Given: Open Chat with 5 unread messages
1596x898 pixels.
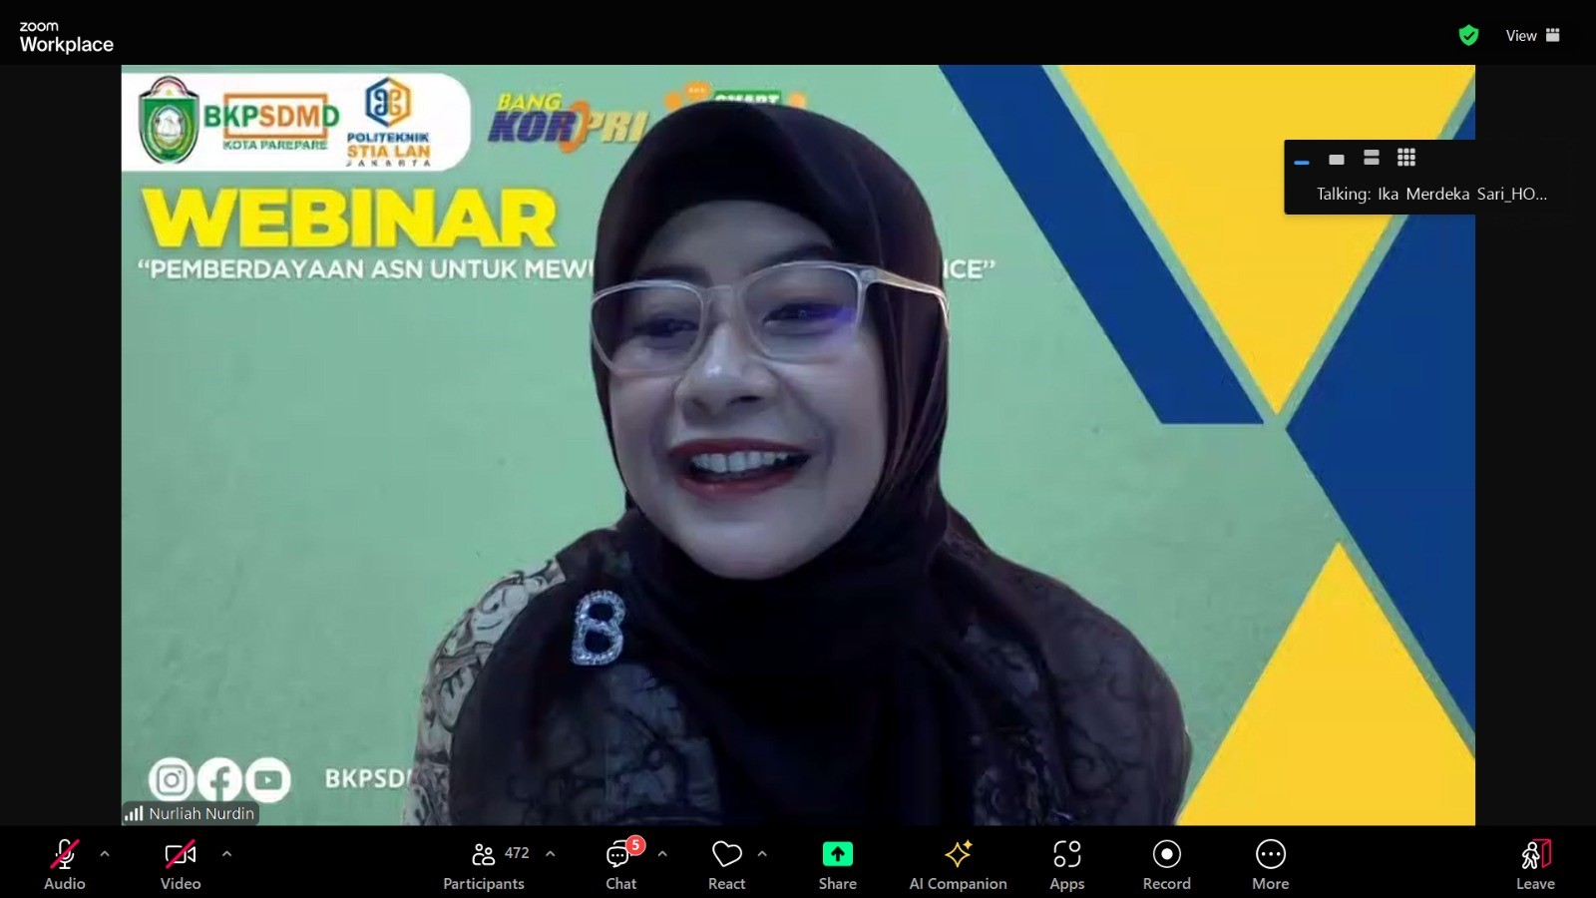Looking at the screenshot, I should point(620,864).
